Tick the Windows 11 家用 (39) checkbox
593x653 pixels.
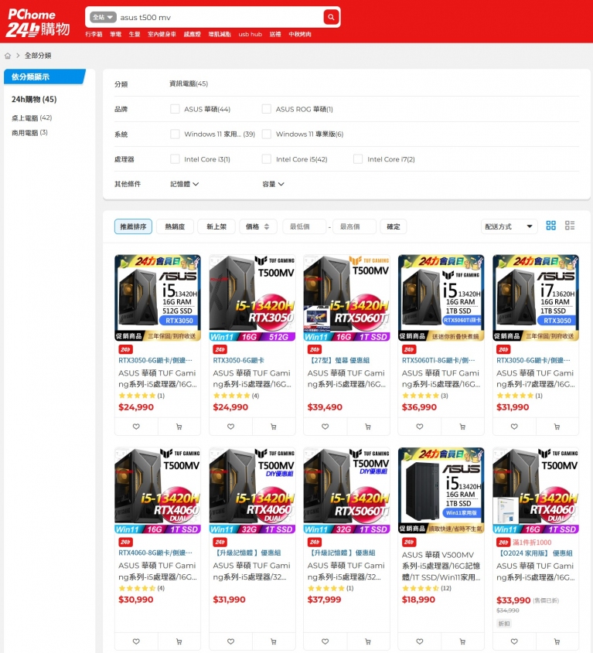pos(175,134)
